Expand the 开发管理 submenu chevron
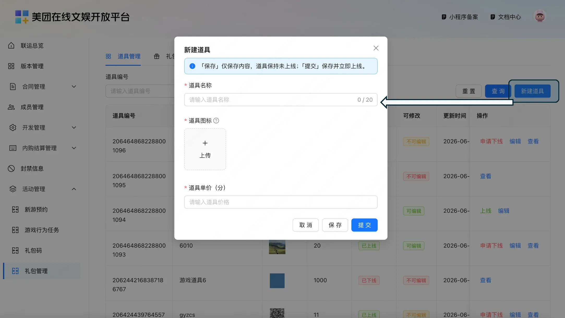This screenshot has height=318, width=565. [74, 127]
